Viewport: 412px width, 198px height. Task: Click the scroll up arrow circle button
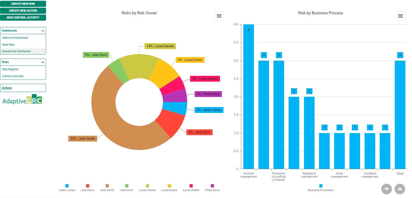point(400,189)
